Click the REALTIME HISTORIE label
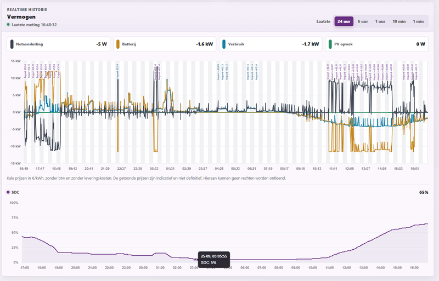439x281 pixels. pos(27,9)
